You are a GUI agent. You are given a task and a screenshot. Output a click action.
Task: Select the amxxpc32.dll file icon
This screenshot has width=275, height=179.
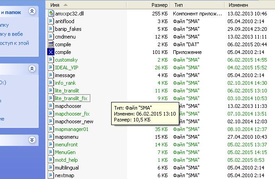(x=51, y=14)
